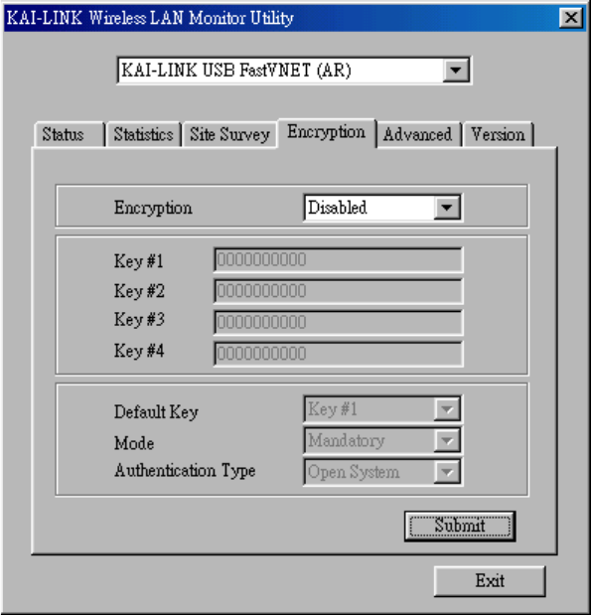The height and width of the screenshot is (615, 591).
Task: Open the Default Key dropdown arrow
Action: (x=447, y=409)
